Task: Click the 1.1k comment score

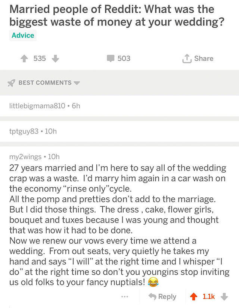Action: 209,296
